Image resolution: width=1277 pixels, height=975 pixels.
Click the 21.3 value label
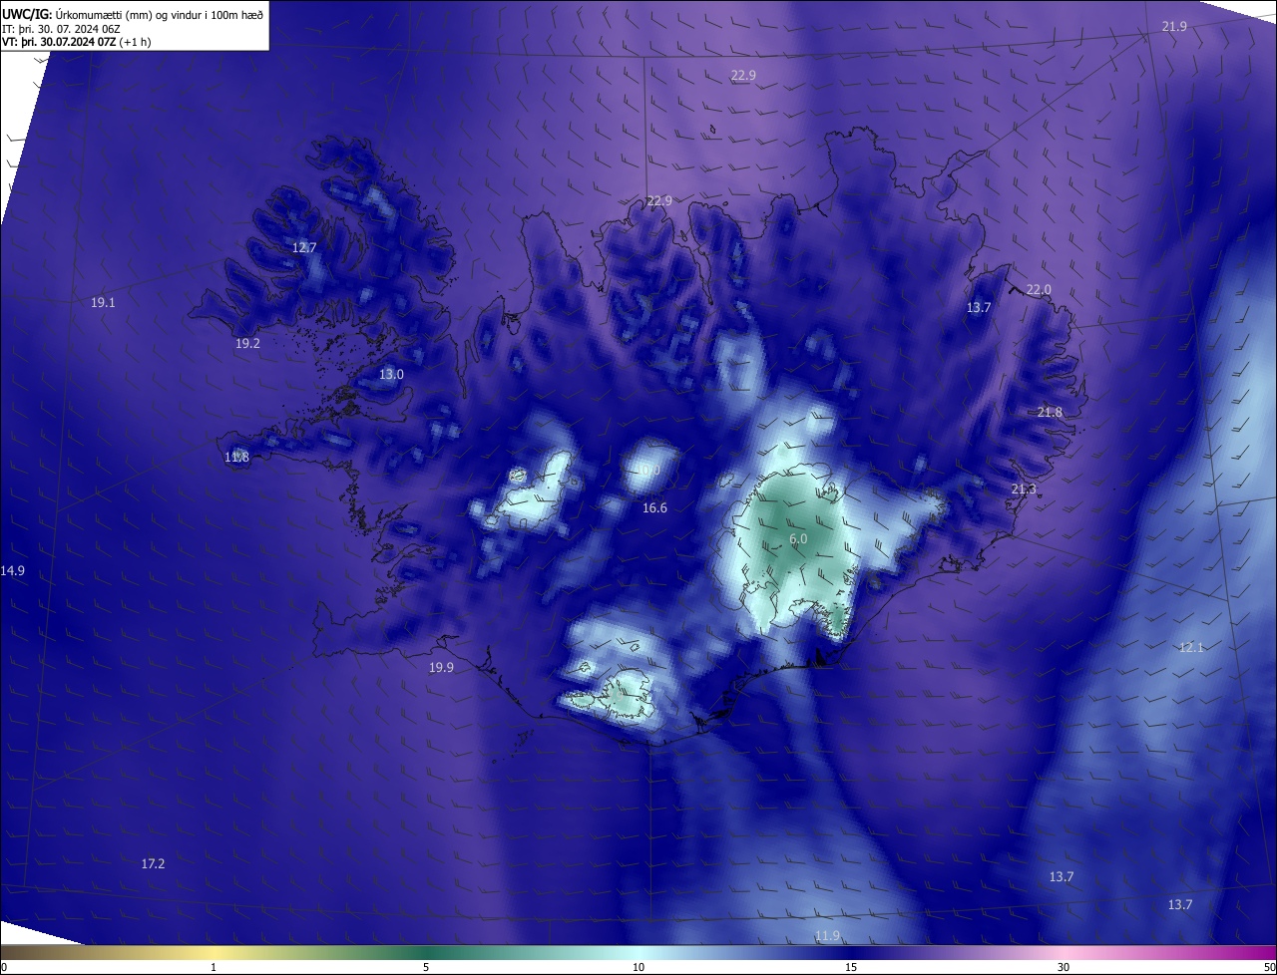[1024, 489]
